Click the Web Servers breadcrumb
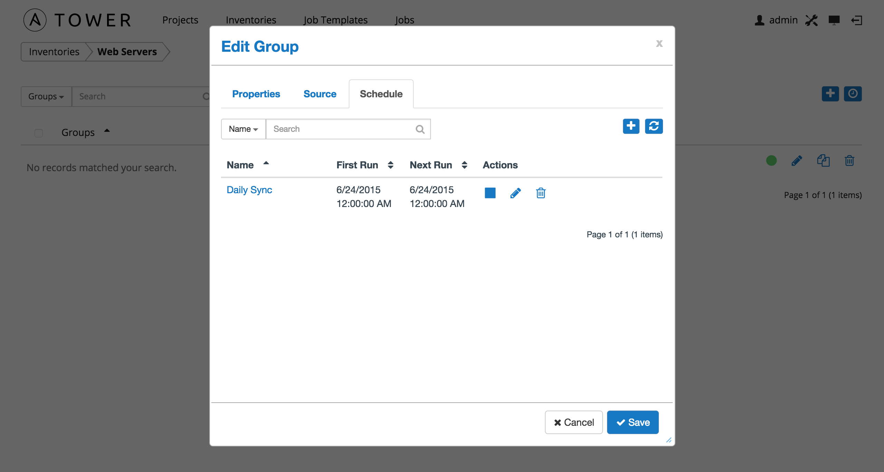The image size is (884, 472). (x=127, y=52)
